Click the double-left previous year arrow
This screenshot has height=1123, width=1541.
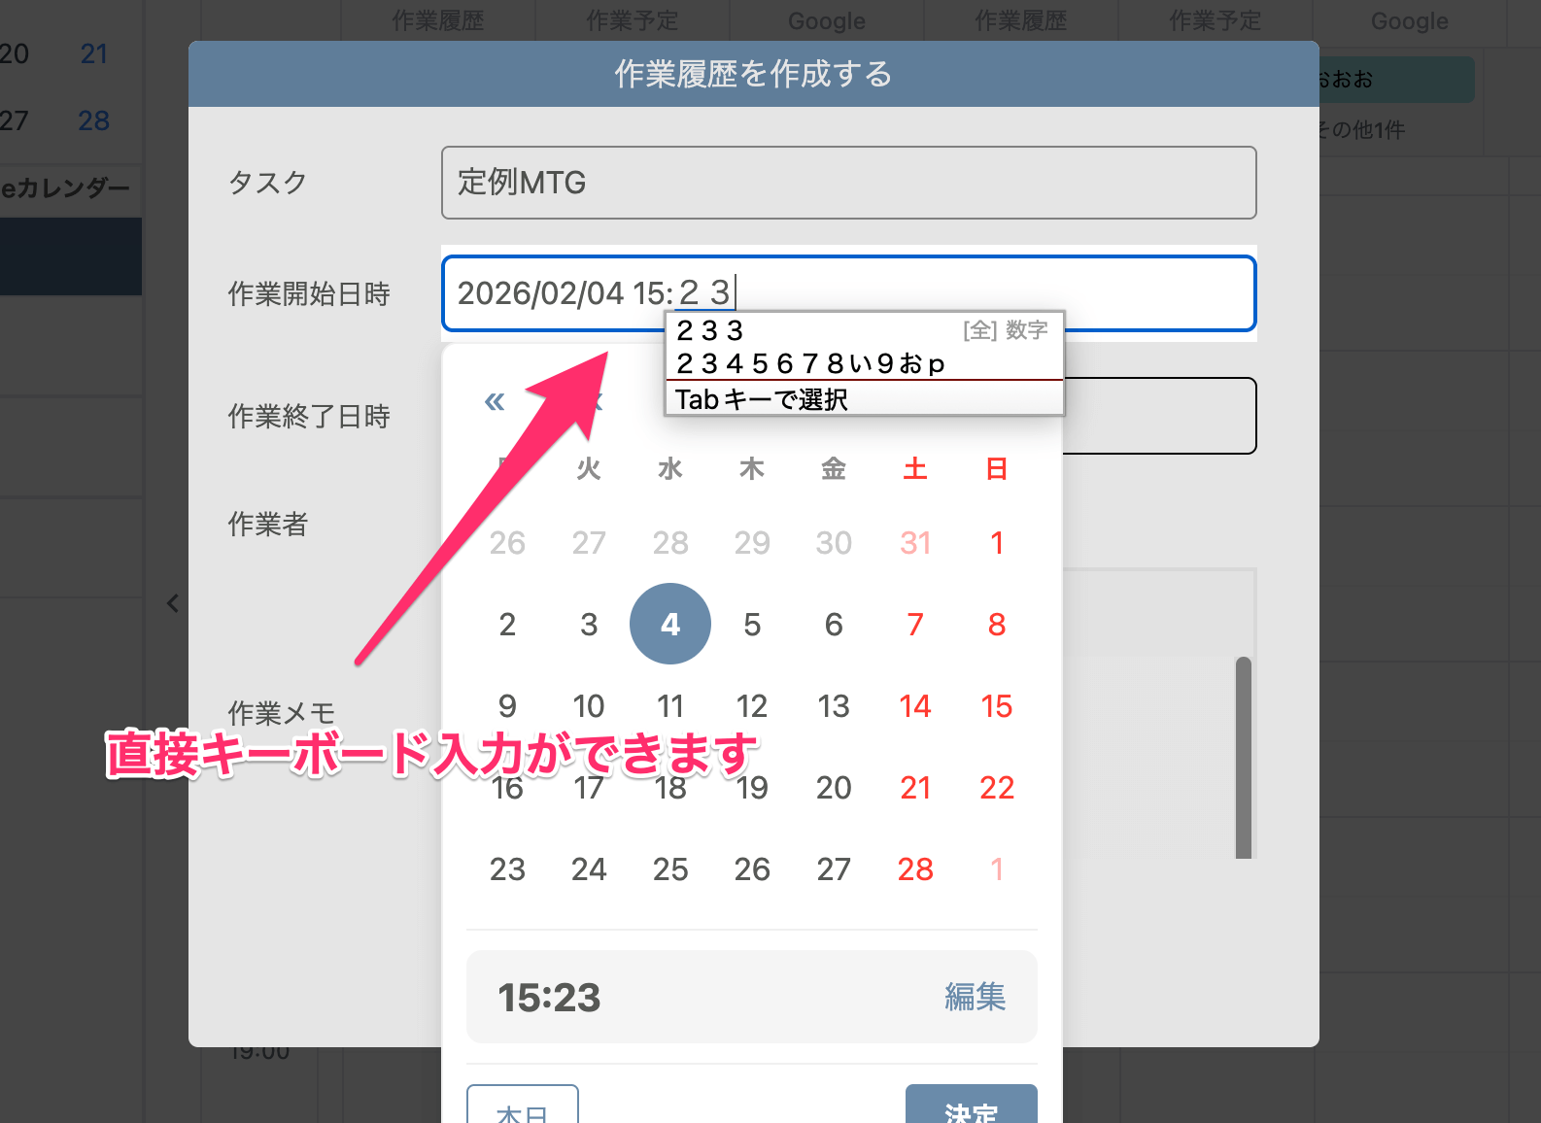click(495, 401)
